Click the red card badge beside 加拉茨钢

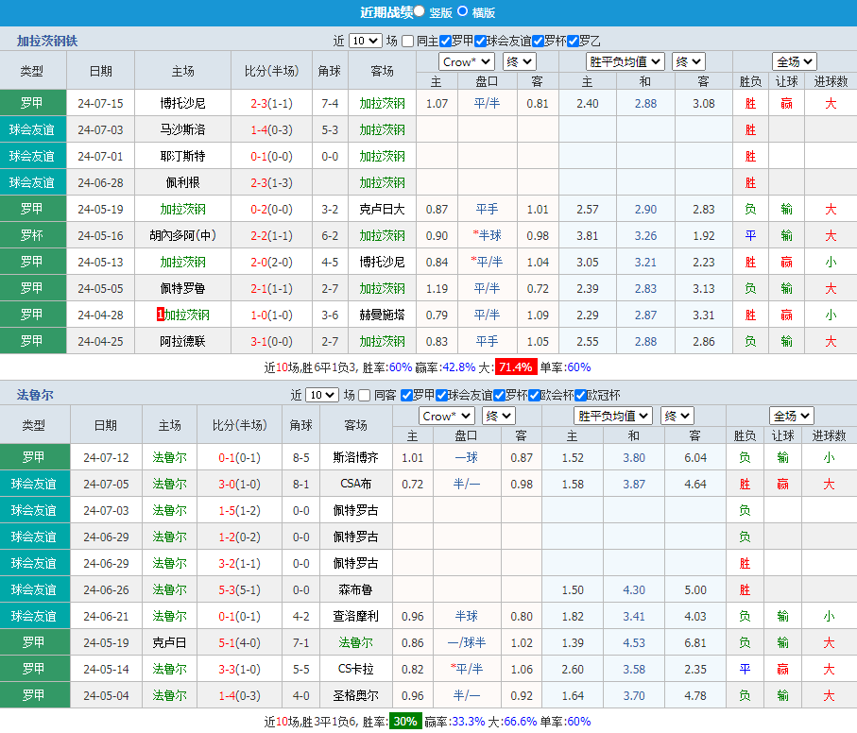pyautogui.click(x=161, y=315)
